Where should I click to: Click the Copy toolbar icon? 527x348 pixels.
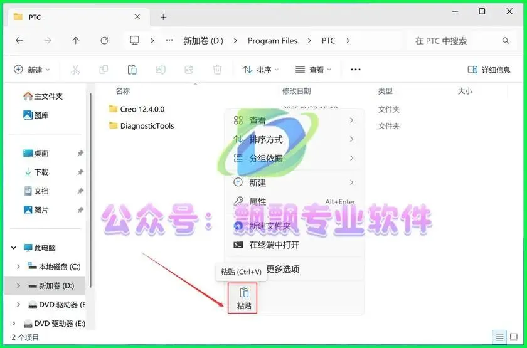104,70
